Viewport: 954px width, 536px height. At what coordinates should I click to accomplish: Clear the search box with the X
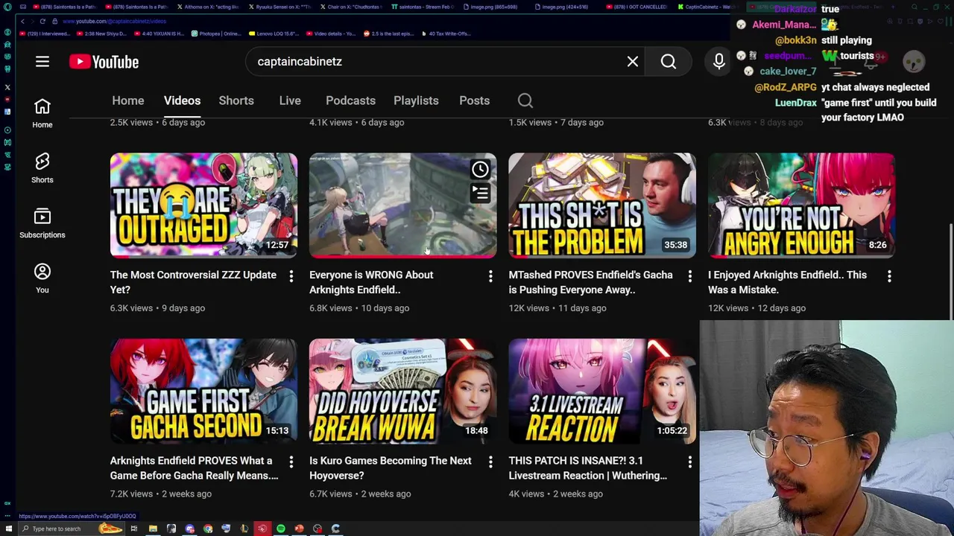pos(633,62)
